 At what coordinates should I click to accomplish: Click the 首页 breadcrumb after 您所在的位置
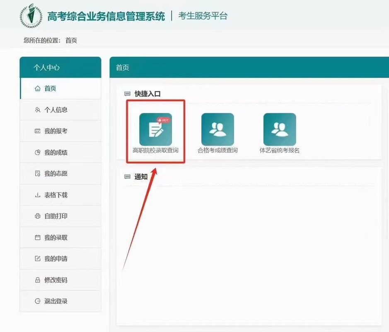tap(71, 40)
